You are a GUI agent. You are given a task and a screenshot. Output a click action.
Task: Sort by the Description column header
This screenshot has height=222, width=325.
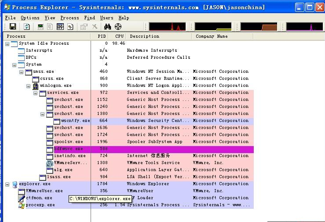click(159, 36)
